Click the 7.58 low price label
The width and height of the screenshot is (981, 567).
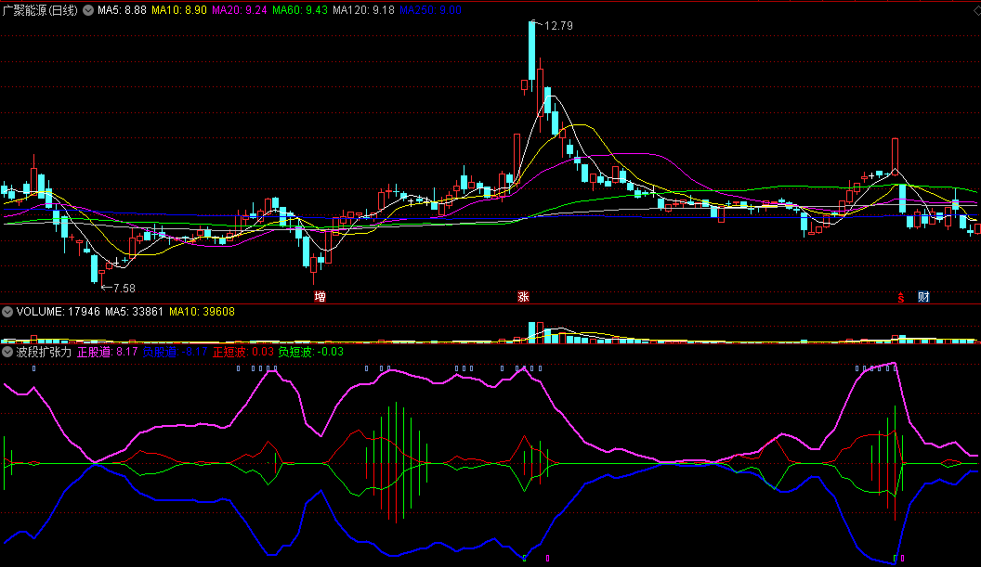(x=124, y=289)
